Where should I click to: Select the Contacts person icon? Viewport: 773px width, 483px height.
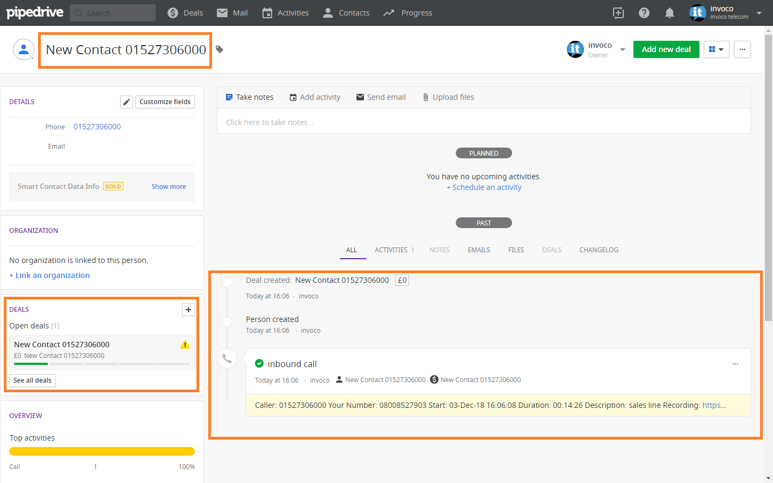327,12
